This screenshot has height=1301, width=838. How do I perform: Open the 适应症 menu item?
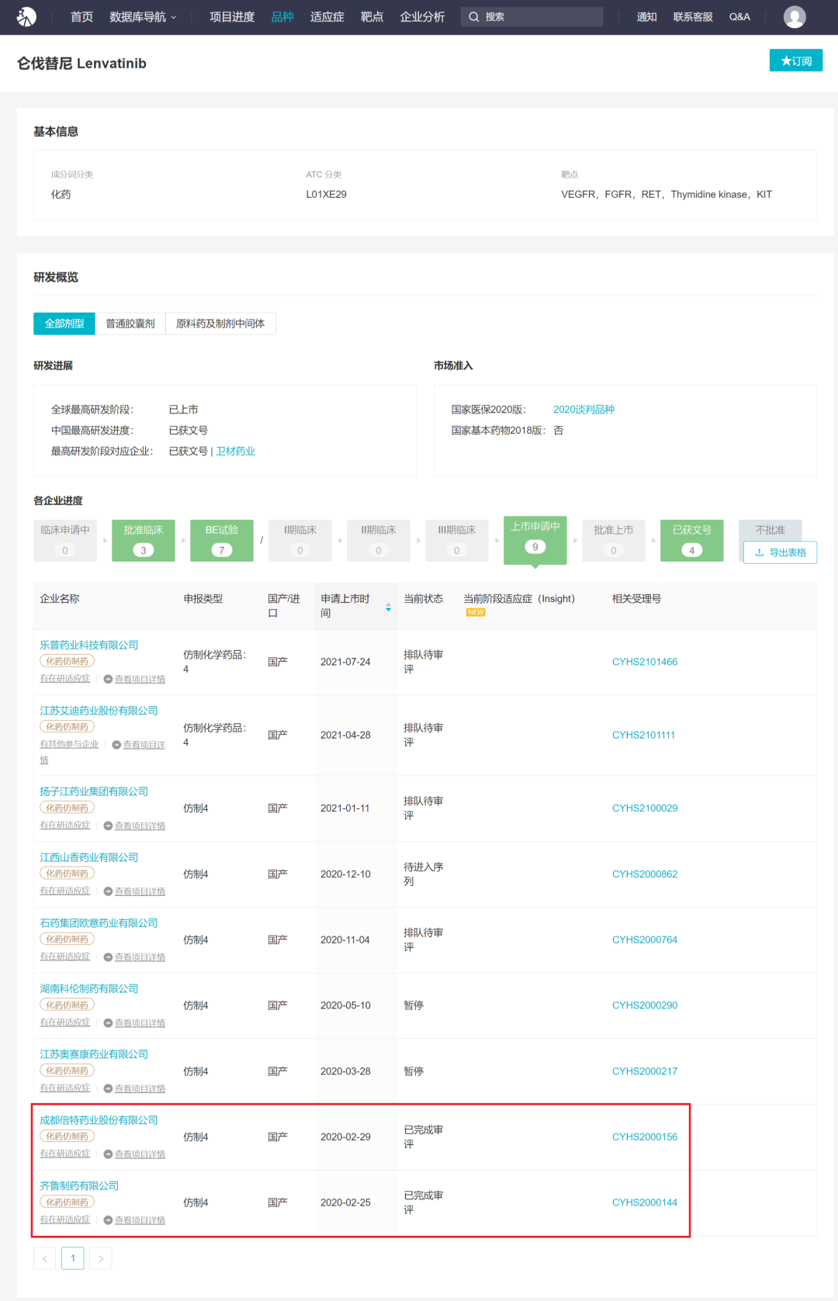pyautogui.click(x=327, y=16)
